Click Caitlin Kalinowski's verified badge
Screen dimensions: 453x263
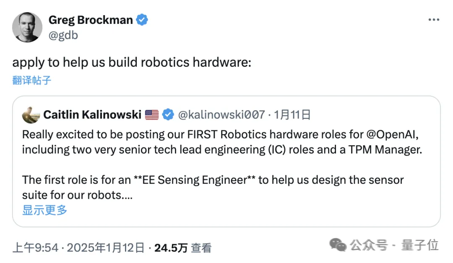[168, 115]
